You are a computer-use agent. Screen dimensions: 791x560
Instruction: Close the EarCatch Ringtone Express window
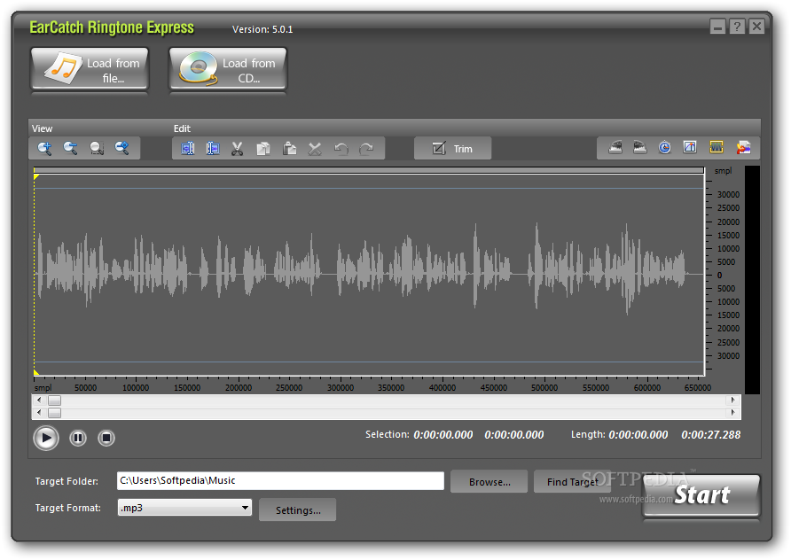pos(756,27)
